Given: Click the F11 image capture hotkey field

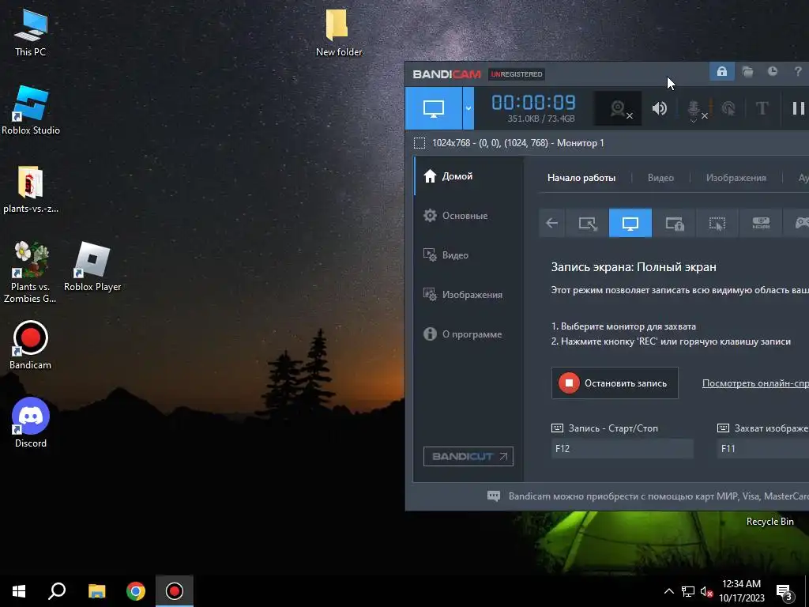Looking at the screenshot, I should click(x=764, y=449).
